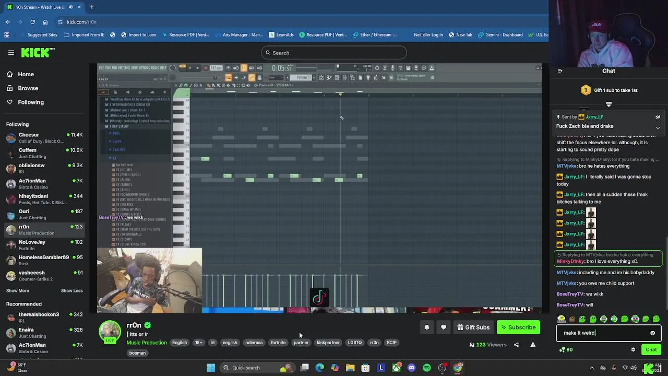Click the first chat quick emote
This screenshot has height=376, width=668.
561,319
